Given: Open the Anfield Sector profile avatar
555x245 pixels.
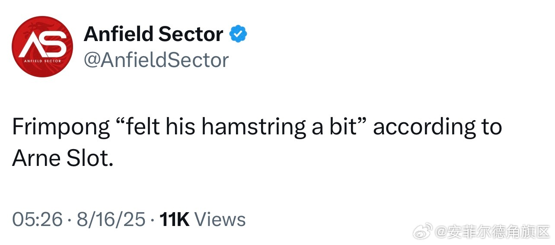Looking at the screenshot, I should 42,47.
